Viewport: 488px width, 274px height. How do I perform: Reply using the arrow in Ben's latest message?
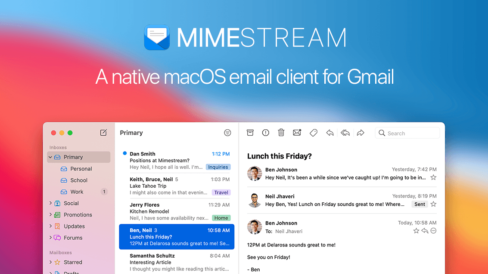pos(425,231)
